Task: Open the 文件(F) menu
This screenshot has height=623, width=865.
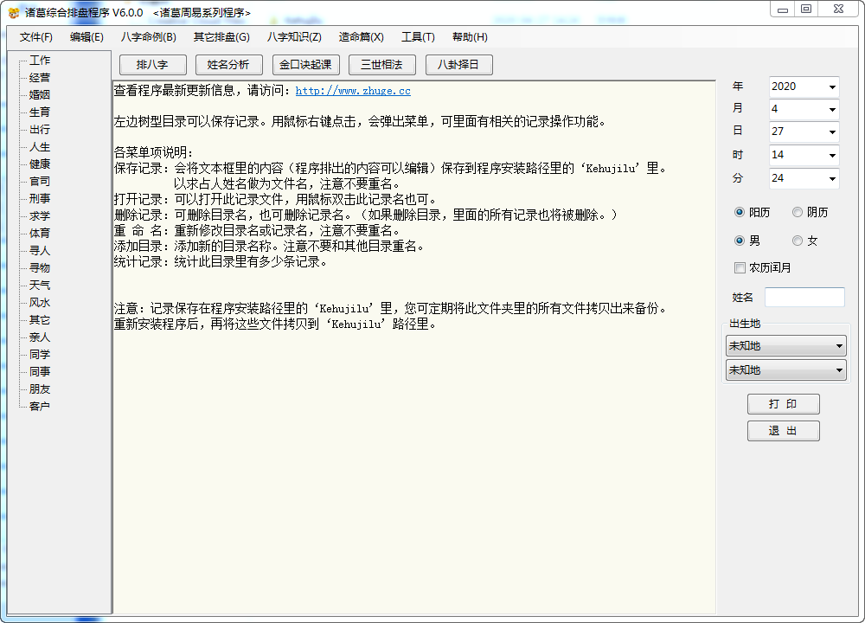Action: [x=35, y=37]
